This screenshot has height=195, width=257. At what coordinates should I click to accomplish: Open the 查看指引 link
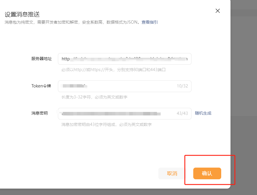coord(150,22)
